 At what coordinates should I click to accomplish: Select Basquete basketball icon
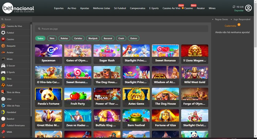pos(3,46)
